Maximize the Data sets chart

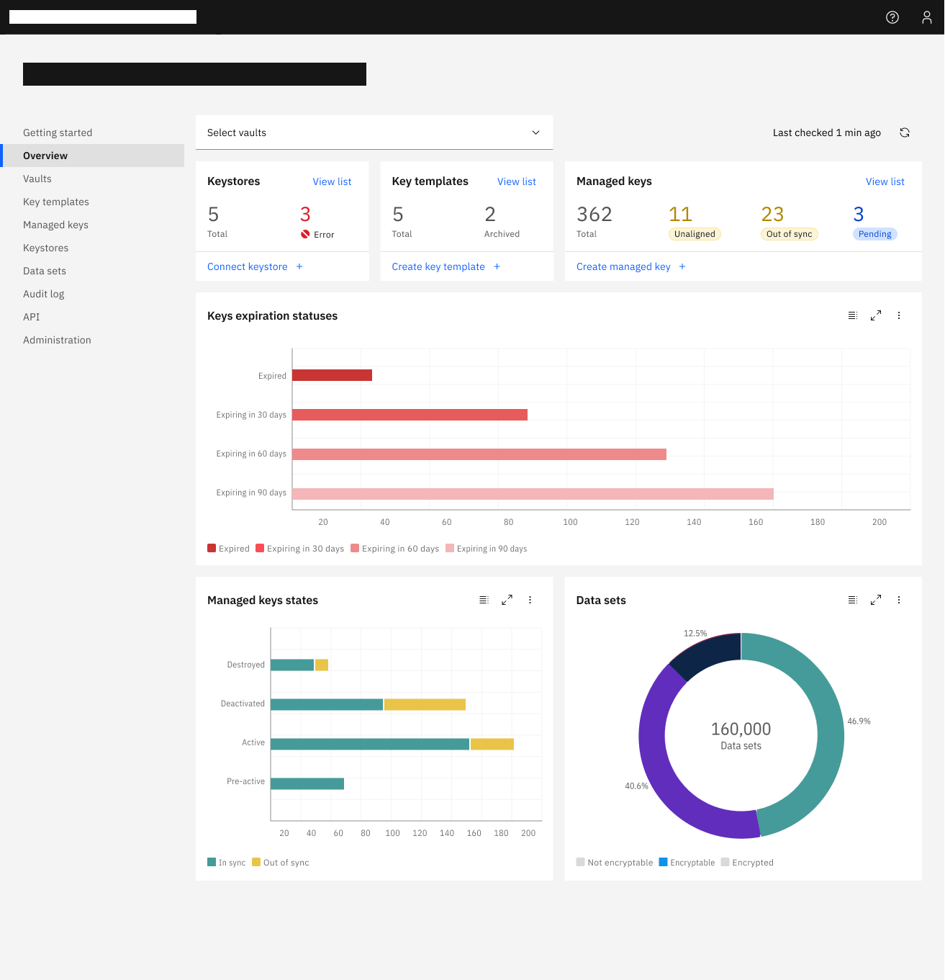pos(876,600)
